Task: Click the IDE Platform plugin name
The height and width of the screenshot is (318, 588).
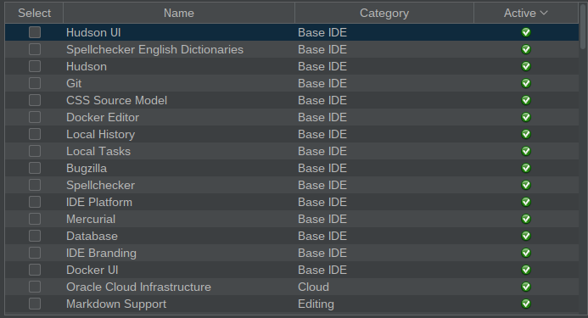Action: (x=99, y=202)
